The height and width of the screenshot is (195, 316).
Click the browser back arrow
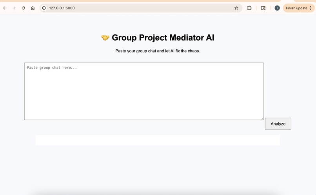[x=5, y=8]
